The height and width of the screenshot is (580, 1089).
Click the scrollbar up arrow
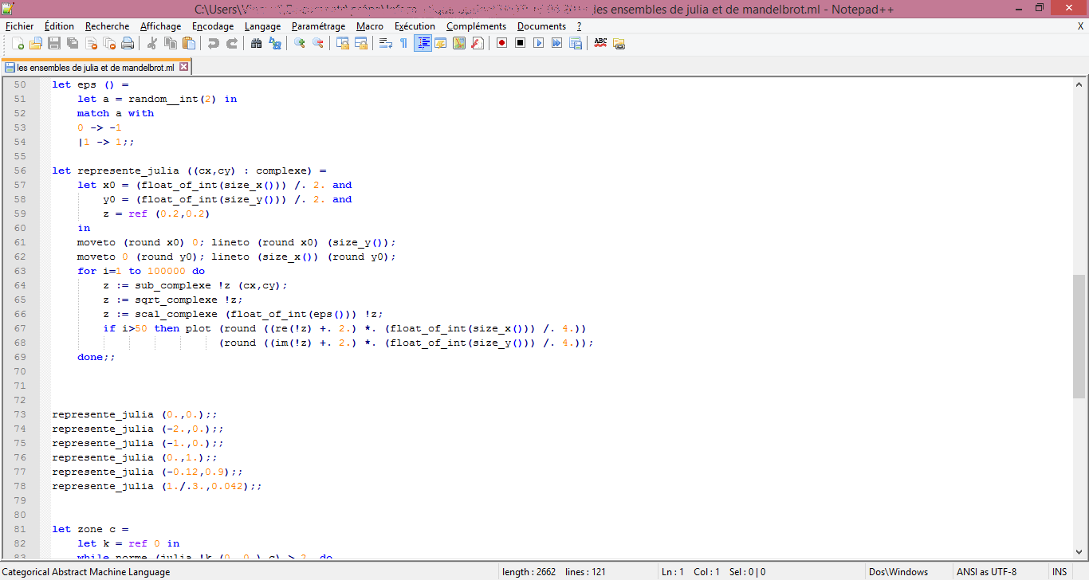point(1079,84)
